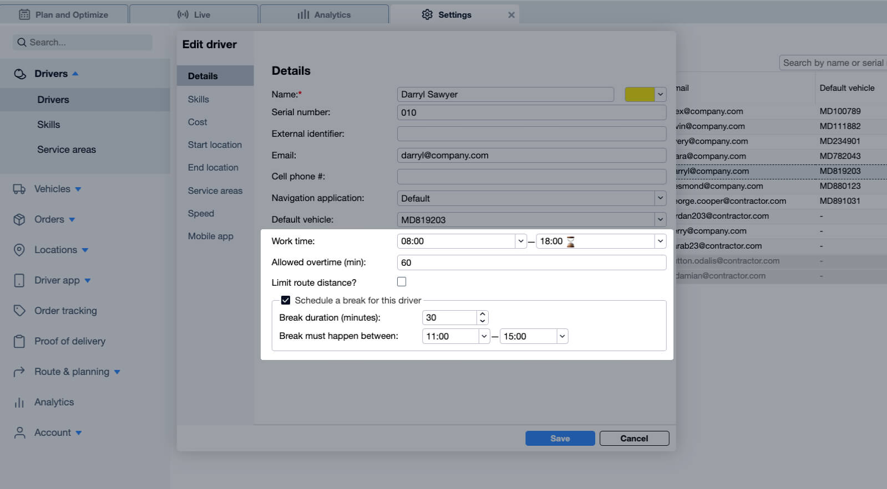Switch to the Plan and Optimize tab
The width and height of the screenshot is (887, 489).
(64, 14)
